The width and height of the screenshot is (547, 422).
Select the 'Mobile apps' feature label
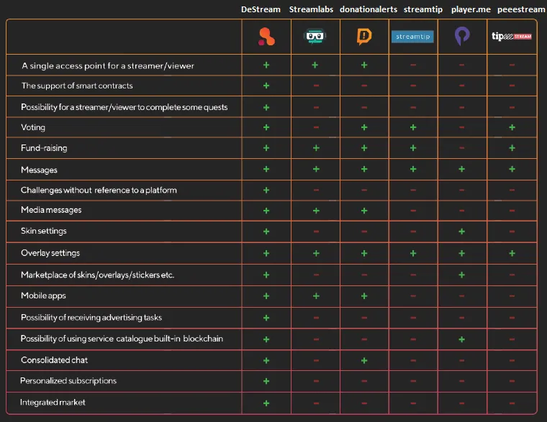click(43, 296)
